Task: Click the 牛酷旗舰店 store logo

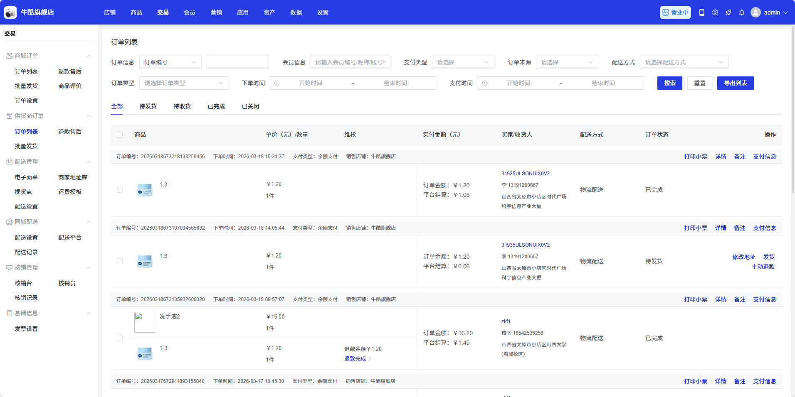Action: [x=10, y=12]
